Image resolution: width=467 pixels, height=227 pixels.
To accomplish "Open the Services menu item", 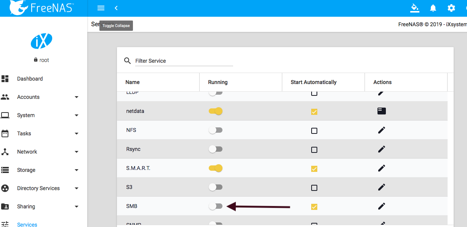I will click(x=27, y=224).
